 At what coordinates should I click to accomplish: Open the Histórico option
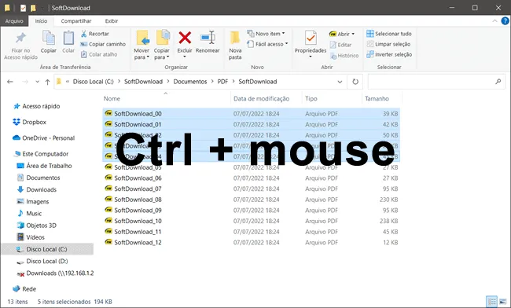(x=344, y=56)
